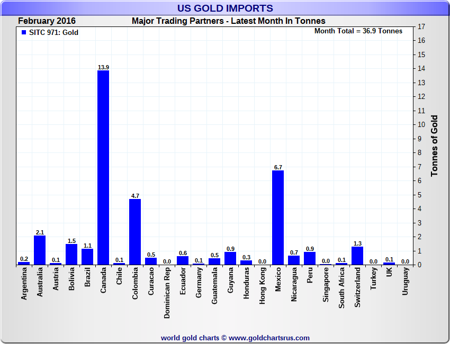This screenshot has width=450, height=344.
Task: Select the Canada bar showing 13.9 tonnes
Action: tap(103, 168)
